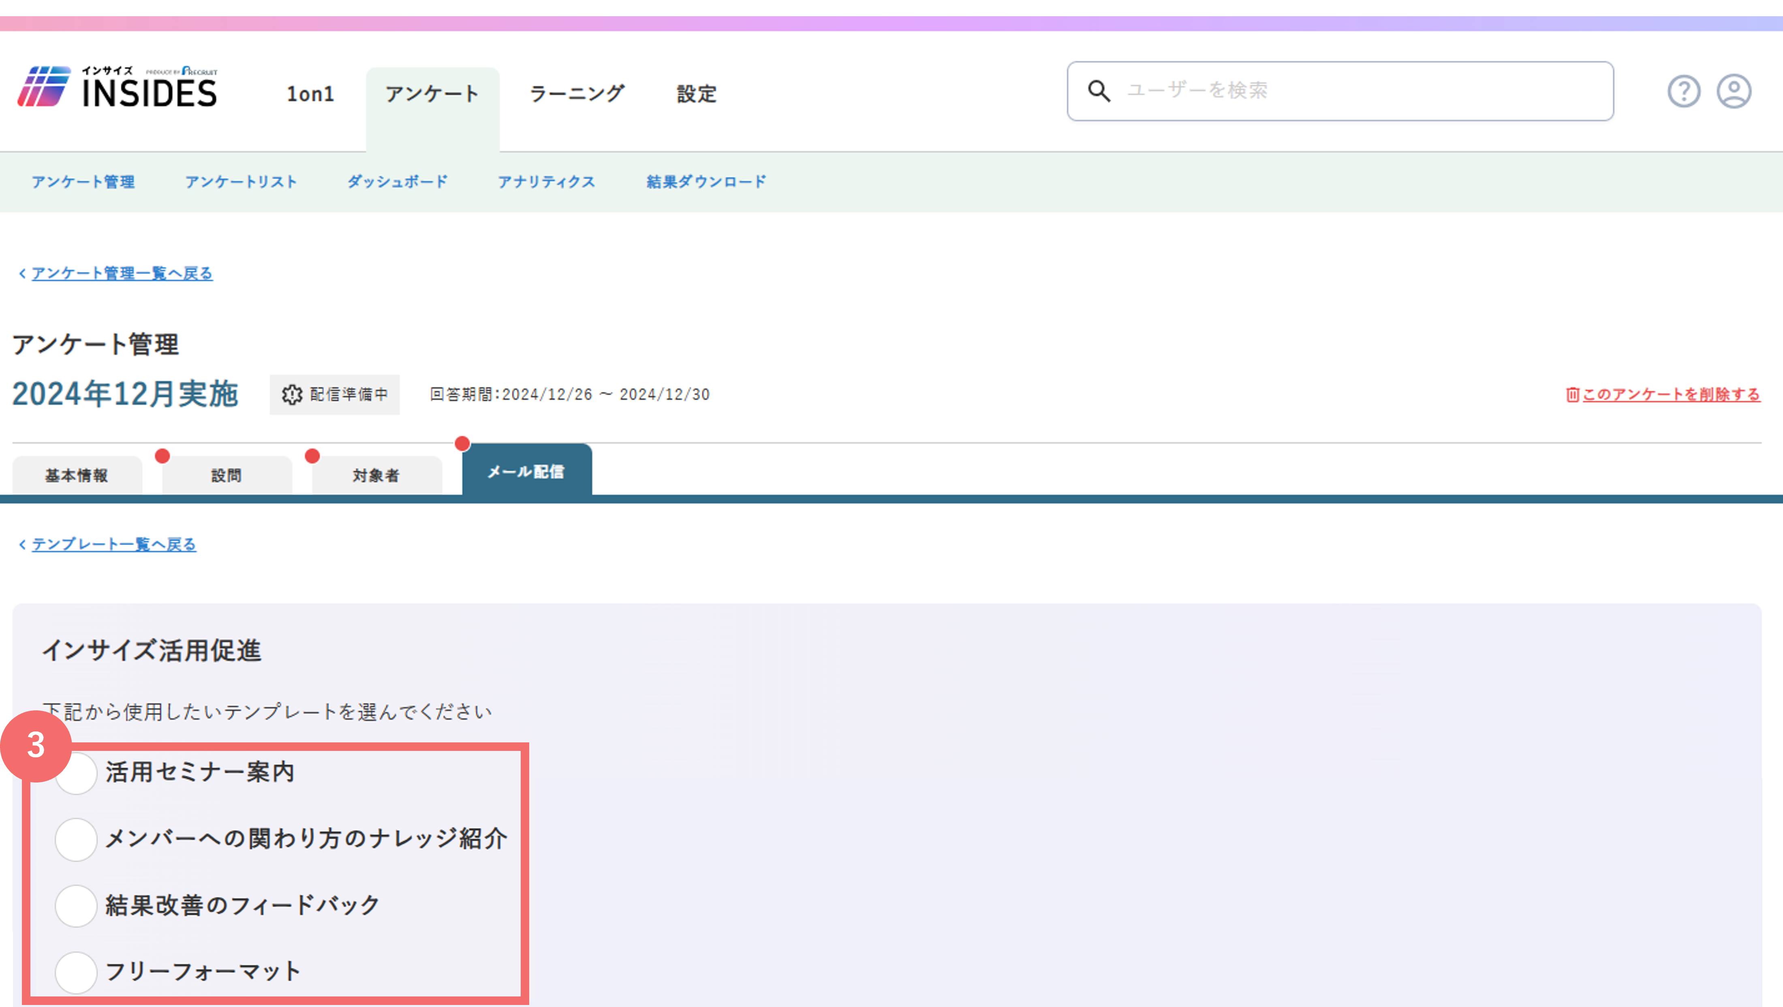Open アンケート管理 in the submenu

click(83, 182)
